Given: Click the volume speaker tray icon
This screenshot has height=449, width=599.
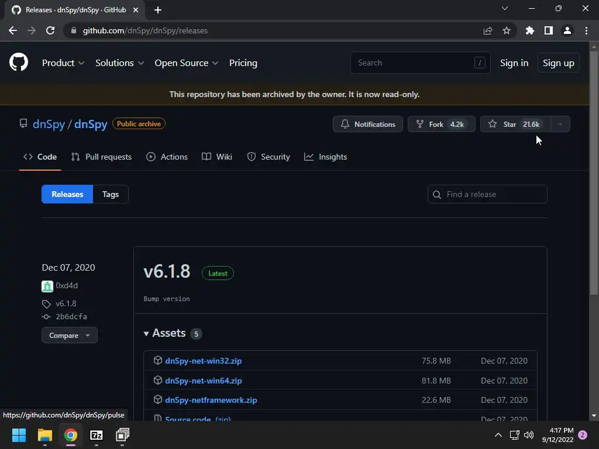Looking at the screenshot, I should coord(529,435).
